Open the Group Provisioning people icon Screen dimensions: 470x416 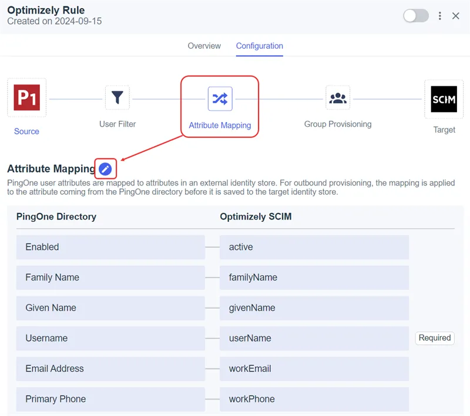(338, 97)
